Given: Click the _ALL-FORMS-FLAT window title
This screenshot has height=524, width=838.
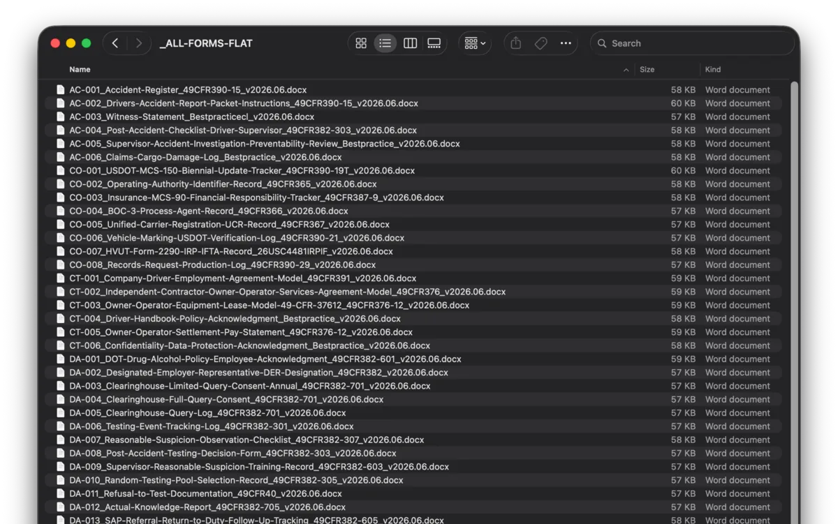Looking at the screenshot, I should 206,43.
